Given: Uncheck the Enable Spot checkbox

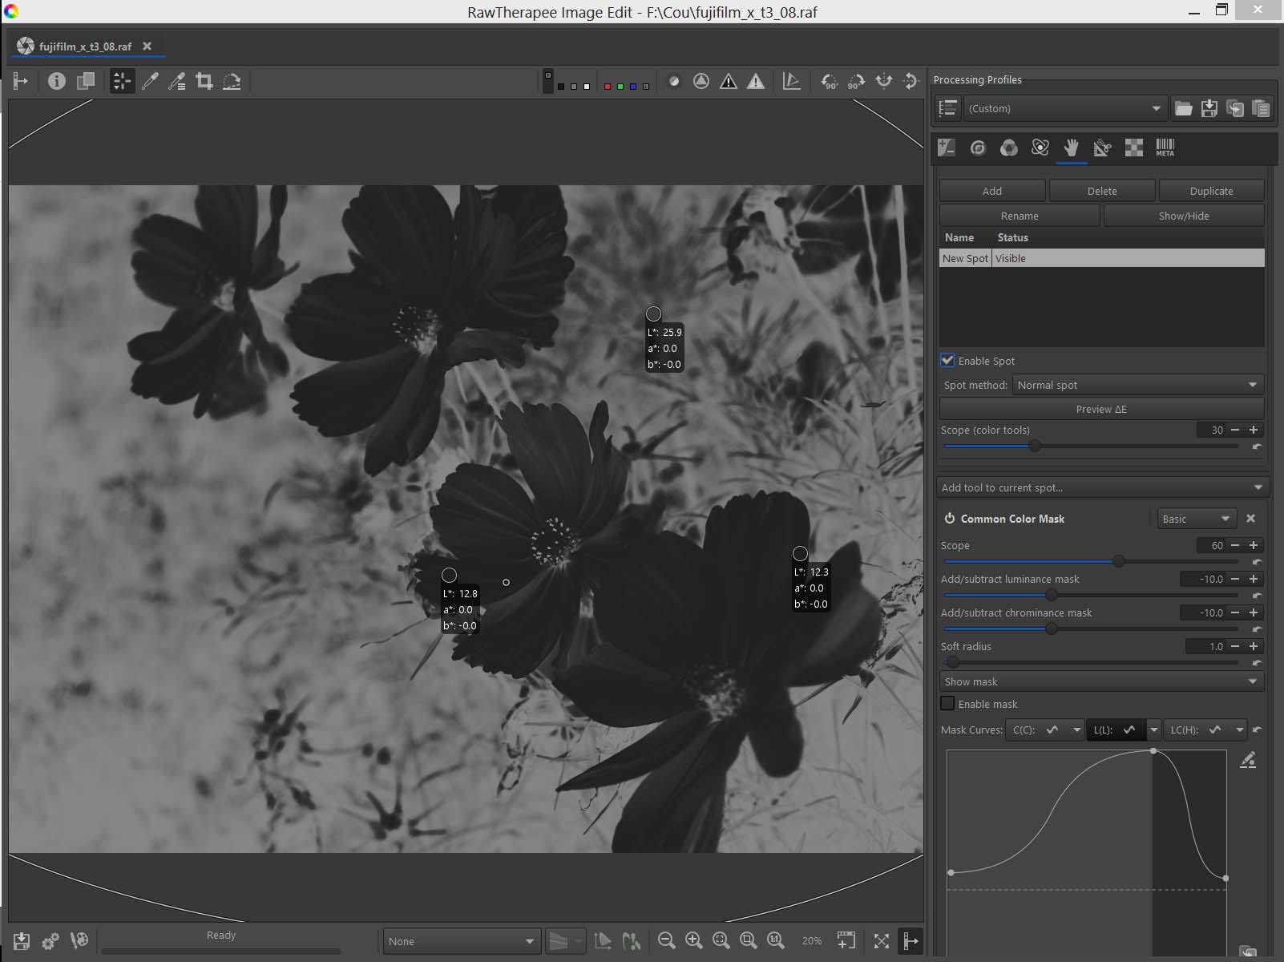Looking at the screenshot, I should (x=947, y=361).
